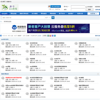Screen dimensions: 100x100
Task: Click the newest member jccoox link
Action: point(39,36)
